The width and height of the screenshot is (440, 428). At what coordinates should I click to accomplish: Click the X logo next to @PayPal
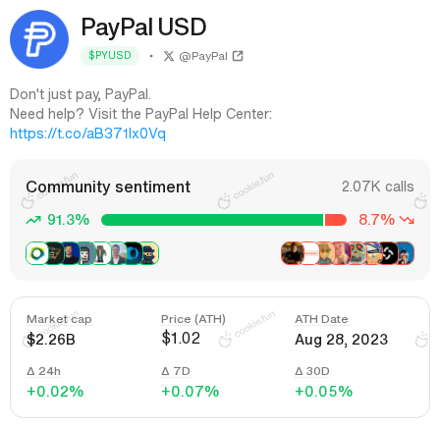click(x=169, y=56)
